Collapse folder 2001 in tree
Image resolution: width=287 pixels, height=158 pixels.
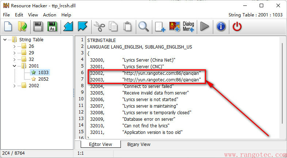pos(15,66)
